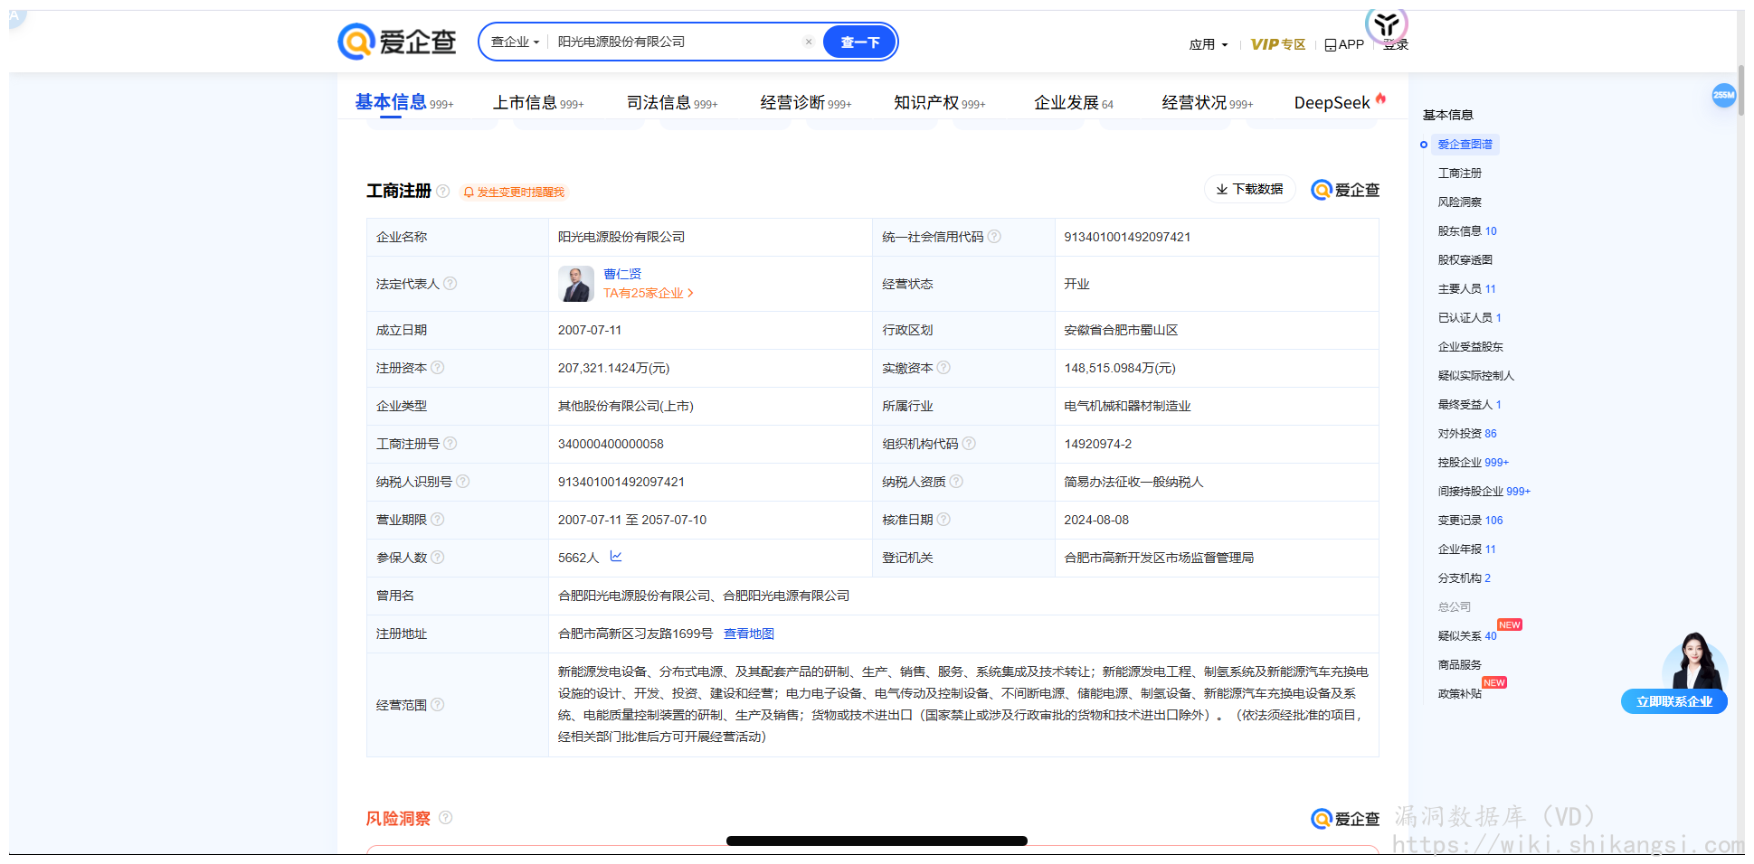Jump to 股权穿透图 in sidebar

(1465, 259)
